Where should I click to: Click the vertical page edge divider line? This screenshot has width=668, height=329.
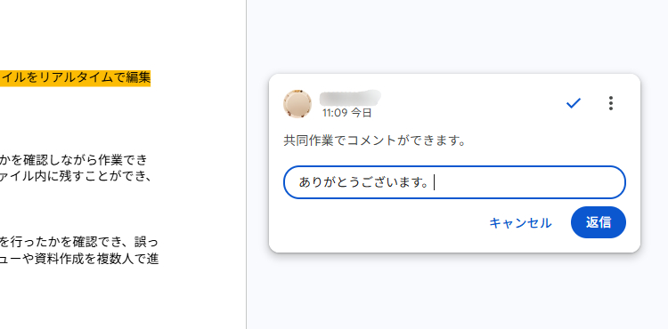pos(246,164)
